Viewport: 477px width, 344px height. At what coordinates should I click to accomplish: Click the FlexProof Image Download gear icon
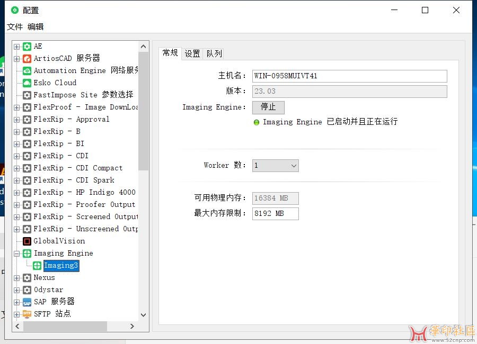click(27, 107)
